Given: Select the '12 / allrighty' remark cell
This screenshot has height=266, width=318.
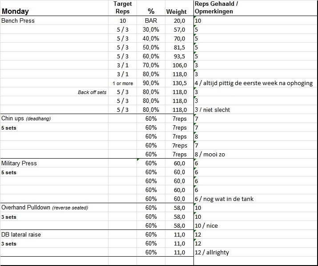Looking at the screenshot, I should pos(212,252).
